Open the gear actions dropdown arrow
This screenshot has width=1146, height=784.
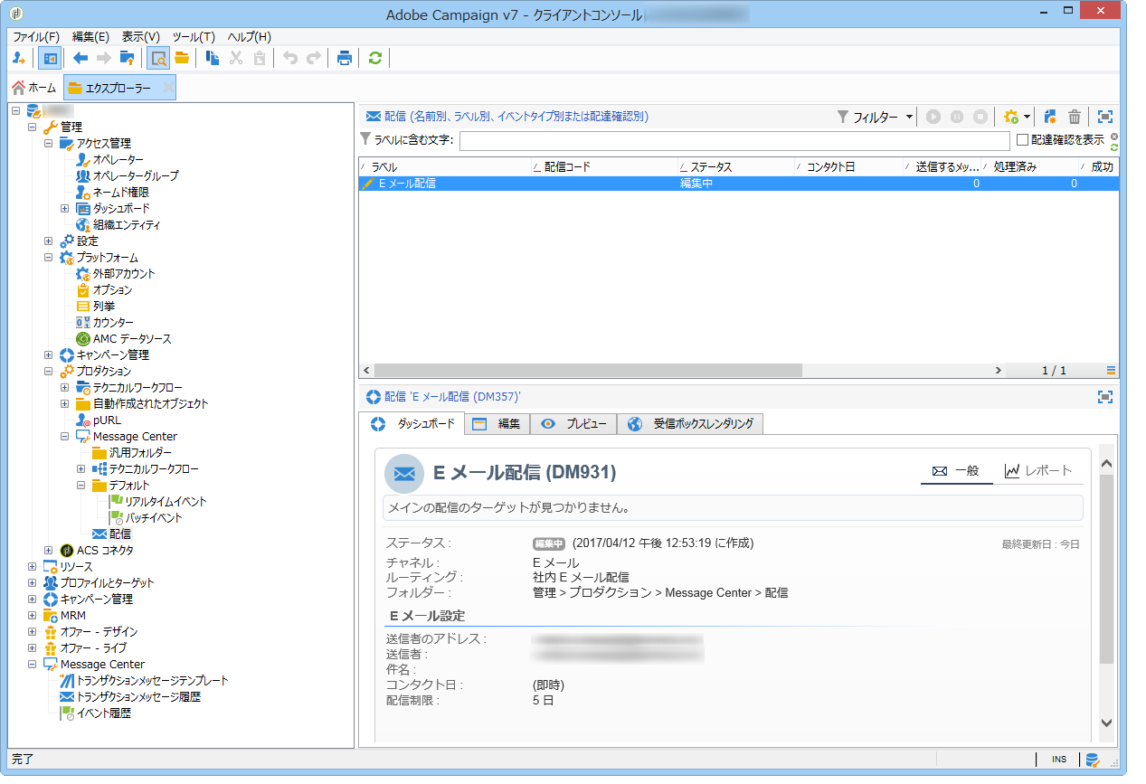pyautogui.click(x=1028, y=118)
